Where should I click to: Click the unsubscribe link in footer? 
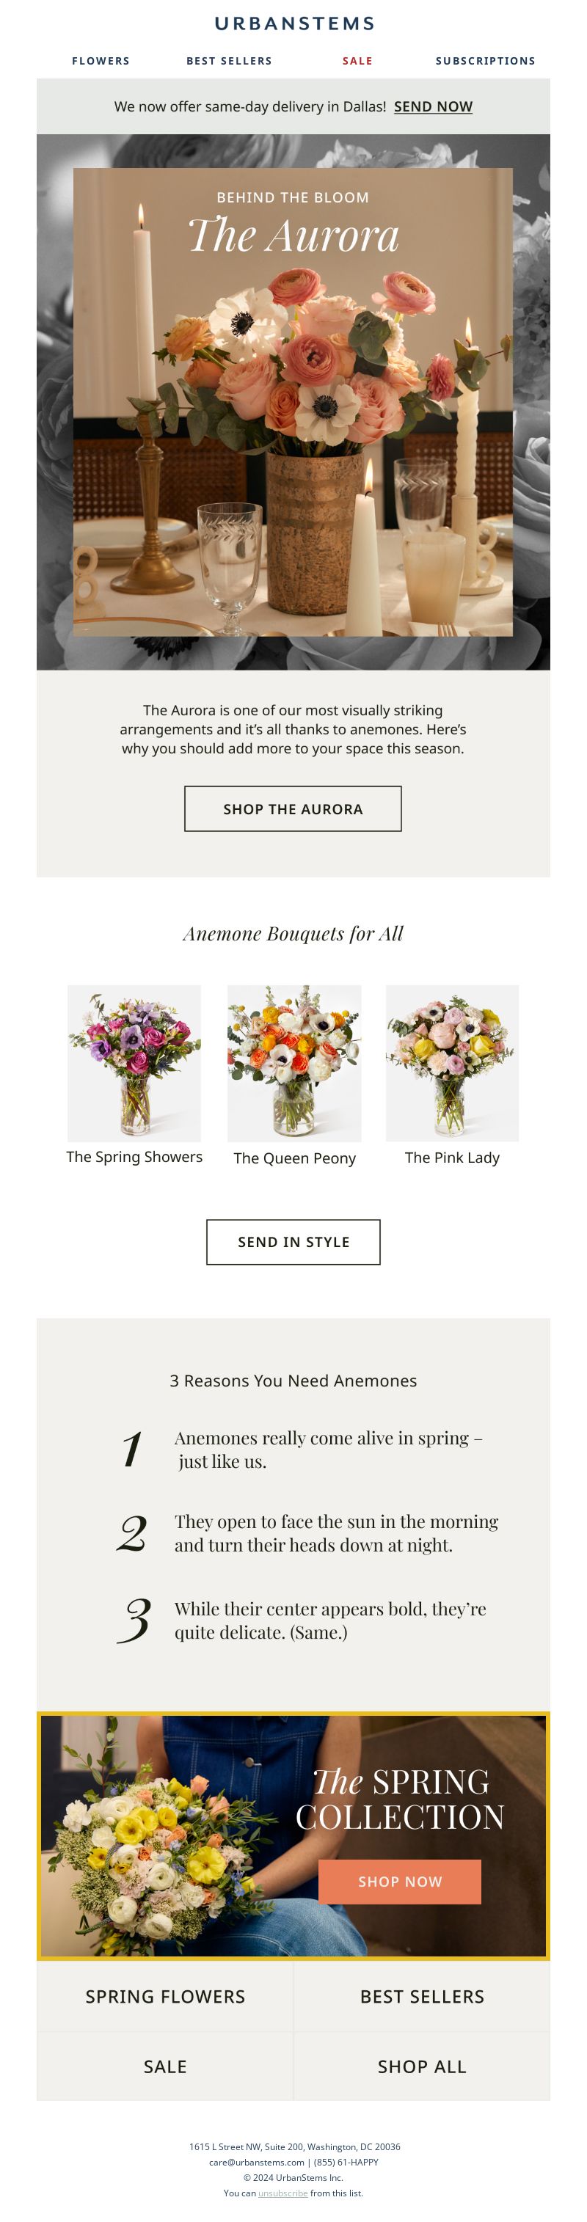(x=283, y=2193)
